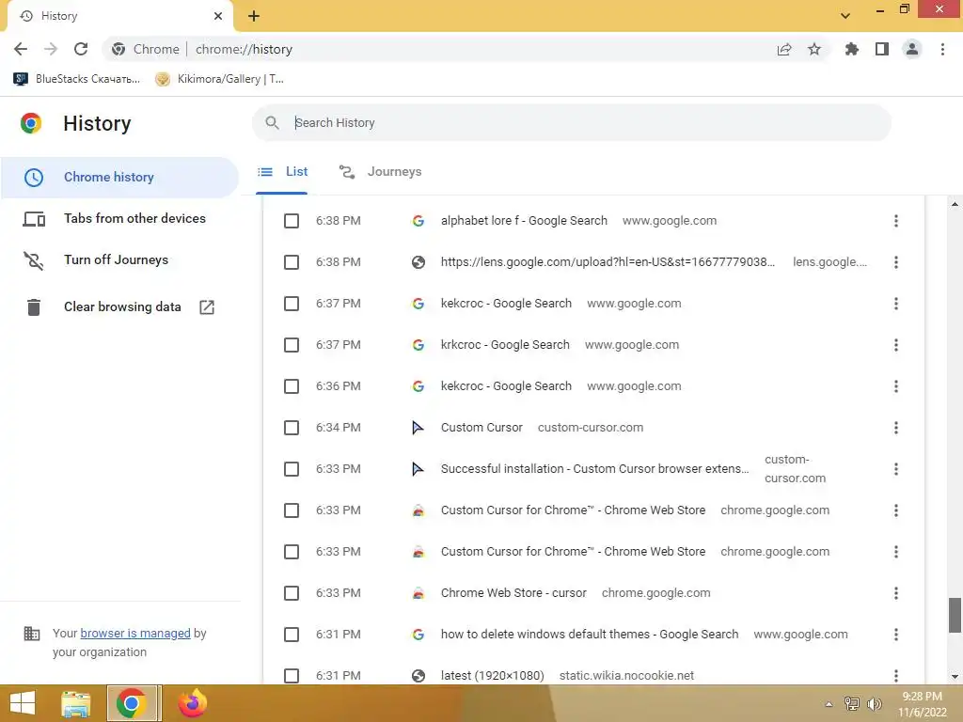Click the Chrome logo beside History

pyautogui.click(x=31, y=123)
